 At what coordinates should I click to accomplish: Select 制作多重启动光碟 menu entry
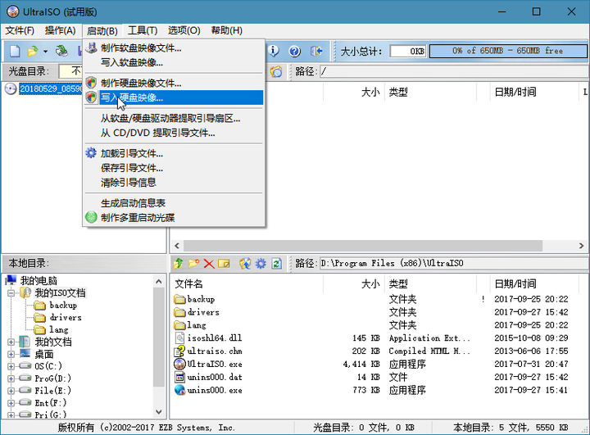[174, 218]
